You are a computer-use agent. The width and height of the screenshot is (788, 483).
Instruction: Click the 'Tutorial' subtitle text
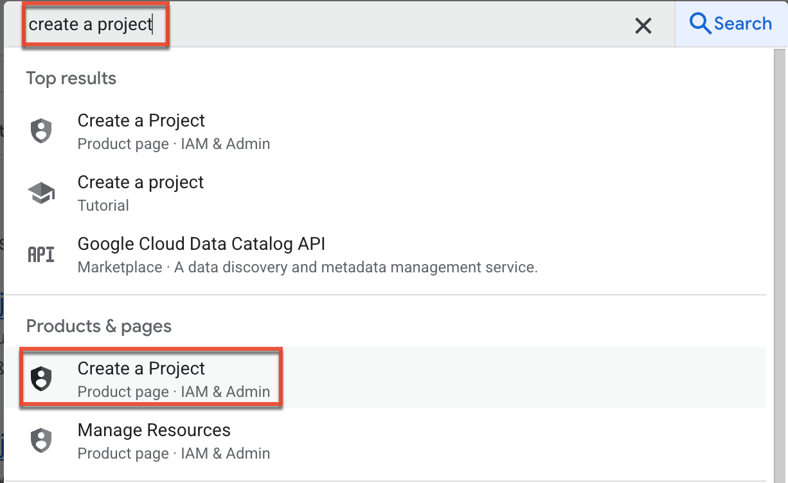coord(103,206)
